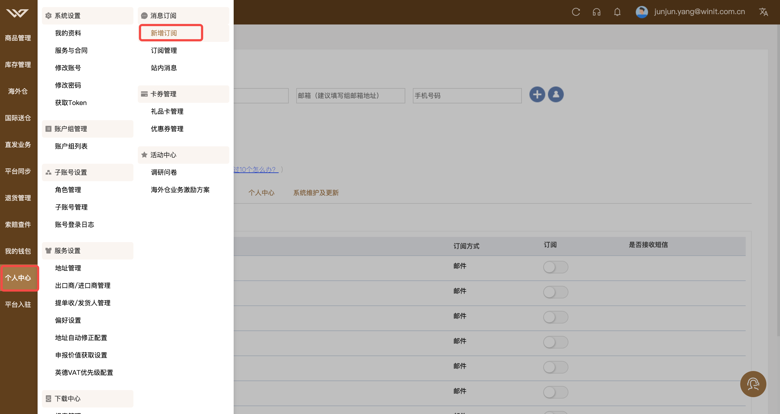Image resolution: width=780 pixels, height=414 pixels.
Task: Open 海外仓 in the left sidebar
Action: point(18,91)
